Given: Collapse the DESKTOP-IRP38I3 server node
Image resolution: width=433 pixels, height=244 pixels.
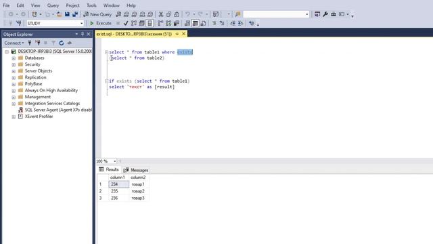Looking at the screenshot, I should 7,52.
